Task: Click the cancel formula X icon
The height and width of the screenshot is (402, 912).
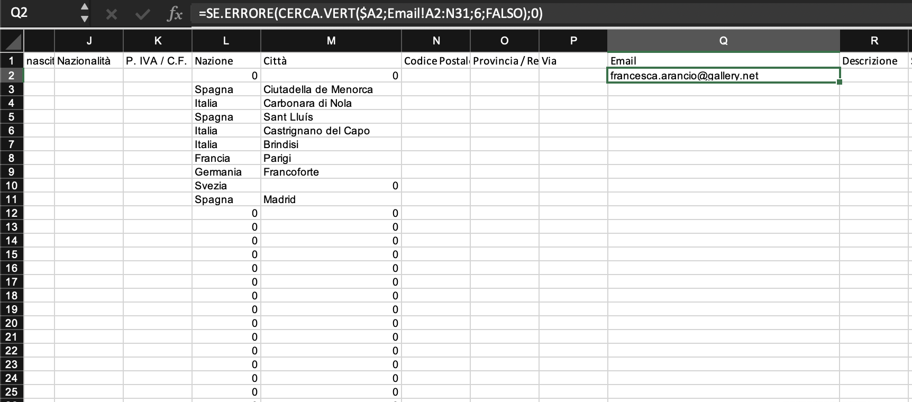Action: coord(111,14)
